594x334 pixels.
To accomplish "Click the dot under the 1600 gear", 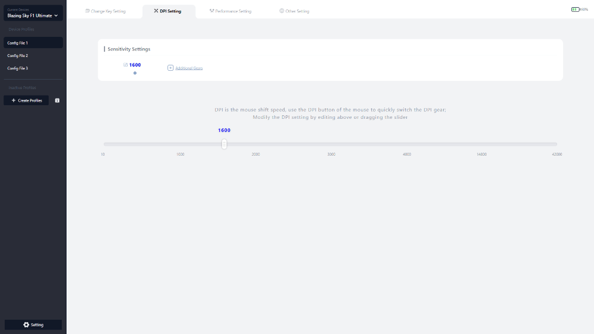I will click(x=135, y=73).
